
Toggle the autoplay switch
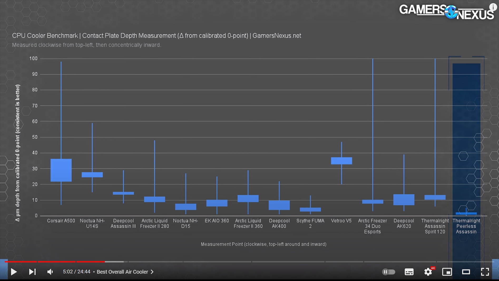388,272
